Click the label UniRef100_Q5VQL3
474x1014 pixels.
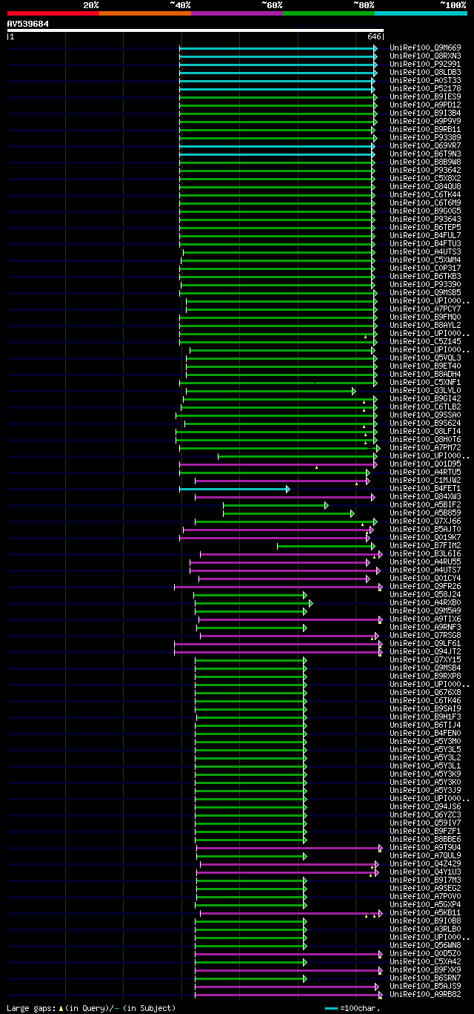click(x=425, y=358)
